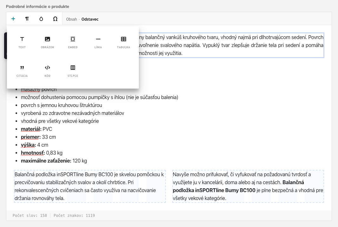
Task: Click the 'materiál: PVC' list item
Action: pyautogui.click(x=36, y=129)
